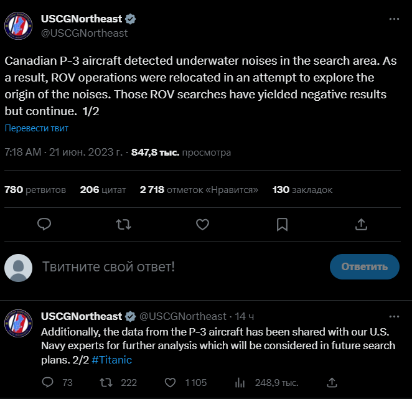Click the USCGNortheast profile avatar at top
This screenshot has height=399, width=412.
coord(19,26)
